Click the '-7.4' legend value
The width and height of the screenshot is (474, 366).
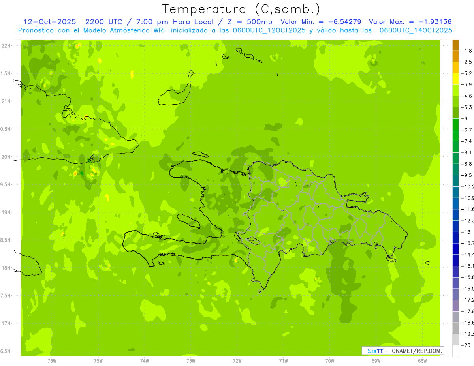pos(467,141)
